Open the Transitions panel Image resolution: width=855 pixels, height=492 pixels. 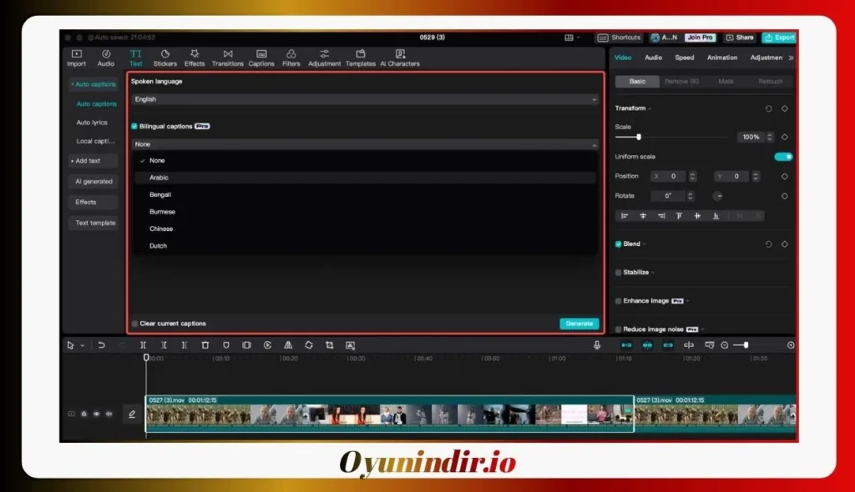pos(227,58)
